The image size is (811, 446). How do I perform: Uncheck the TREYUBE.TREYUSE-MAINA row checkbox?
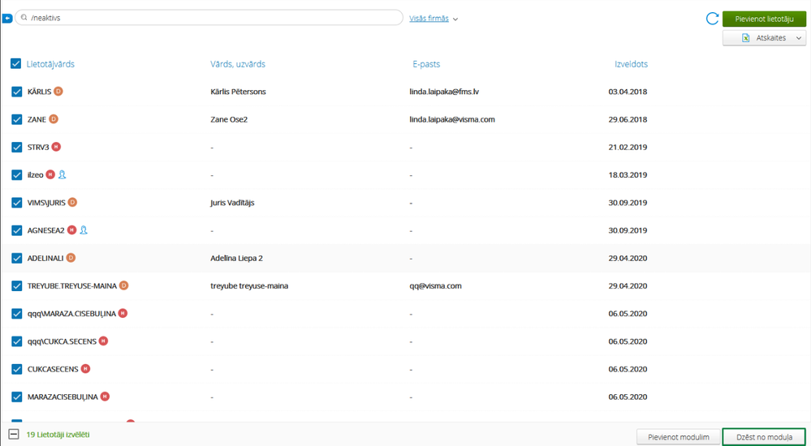pyautogui.click(x=16, y=285)
